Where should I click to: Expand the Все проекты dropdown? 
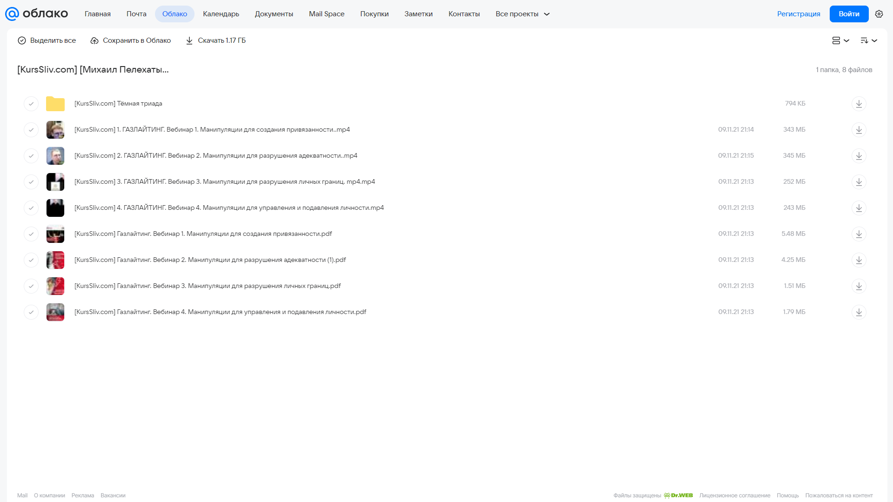point(523,14)
